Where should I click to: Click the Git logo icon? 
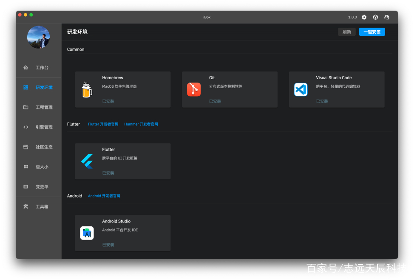click(194, 89)
